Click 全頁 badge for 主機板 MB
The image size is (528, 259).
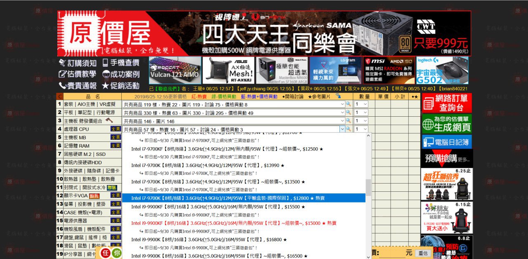[116, 137]
